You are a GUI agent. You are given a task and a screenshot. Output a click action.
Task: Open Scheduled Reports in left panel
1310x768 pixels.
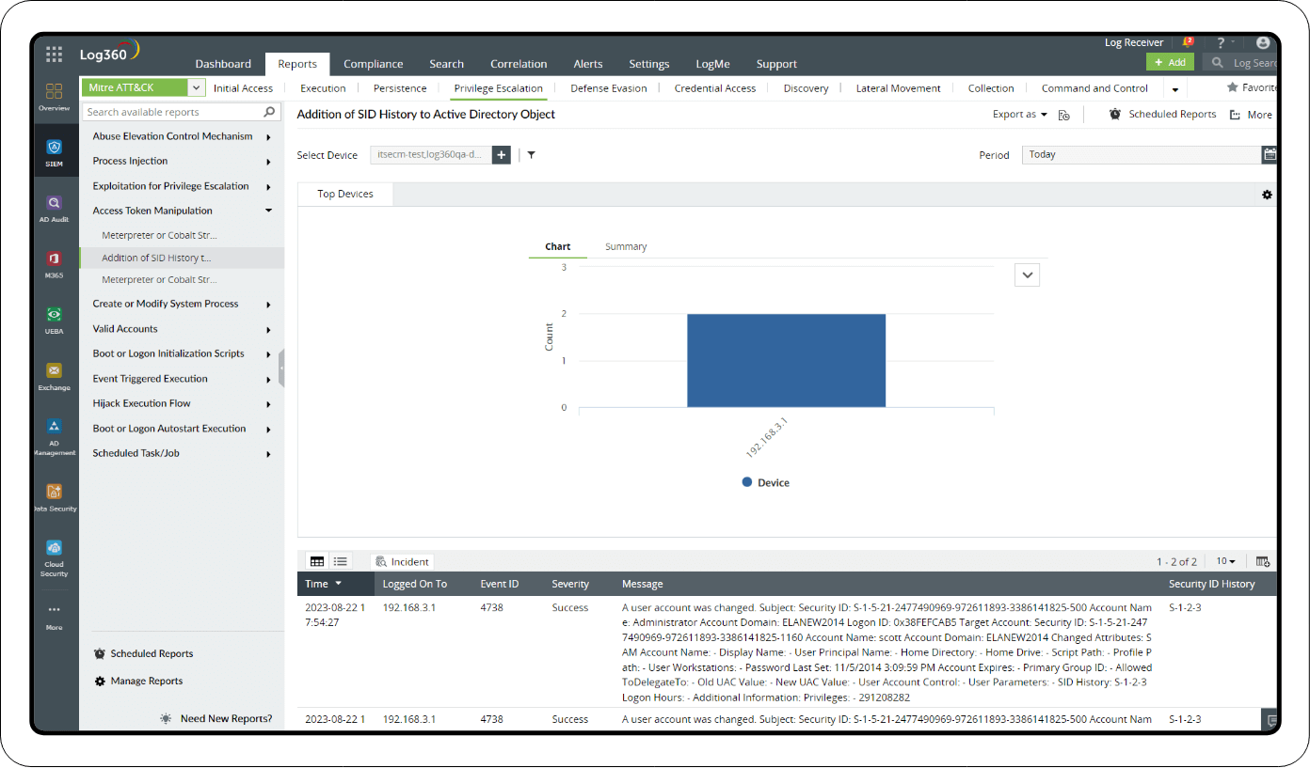tap(144, 653)
